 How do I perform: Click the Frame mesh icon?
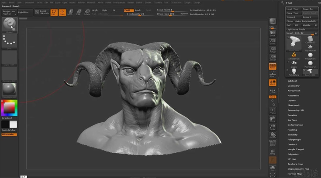(x=273, y=111)
